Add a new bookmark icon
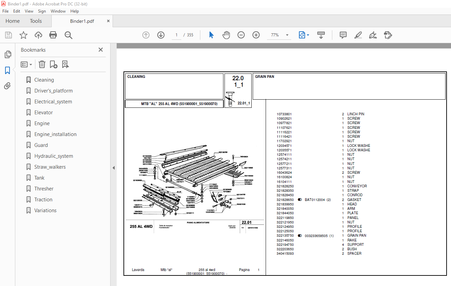Screen dimensions: 451x286 53,64
